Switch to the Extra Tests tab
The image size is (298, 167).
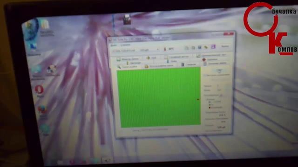212,55
